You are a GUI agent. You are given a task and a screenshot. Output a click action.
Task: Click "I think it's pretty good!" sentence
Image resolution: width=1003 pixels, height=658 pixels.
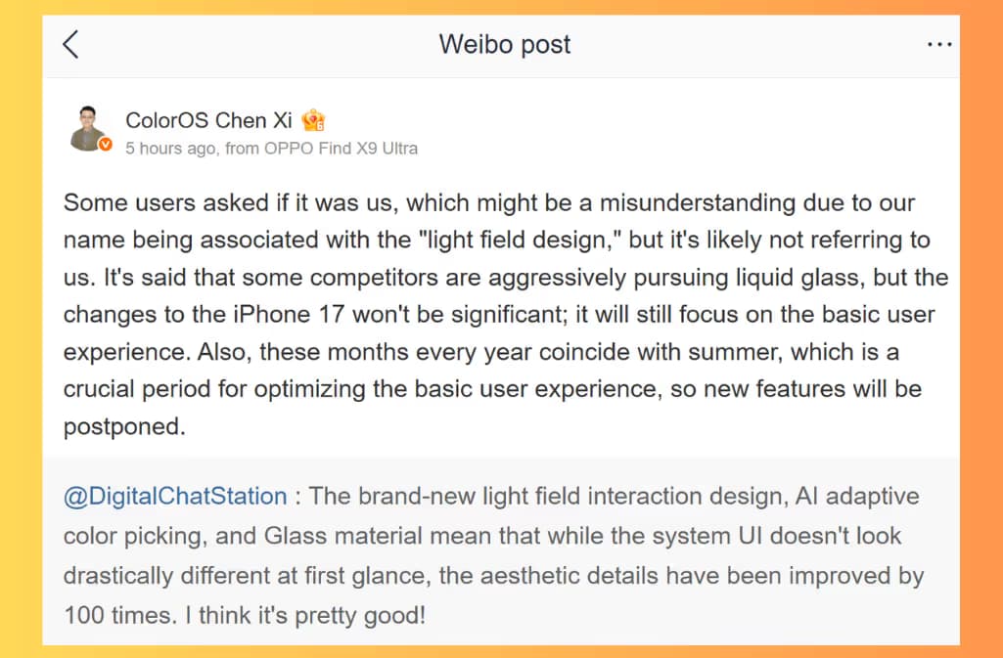(x=305, y=616)
